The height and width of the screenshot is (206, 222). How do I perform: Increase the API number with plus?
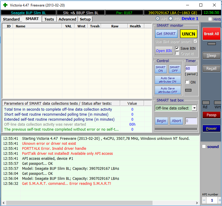[220, 200]
